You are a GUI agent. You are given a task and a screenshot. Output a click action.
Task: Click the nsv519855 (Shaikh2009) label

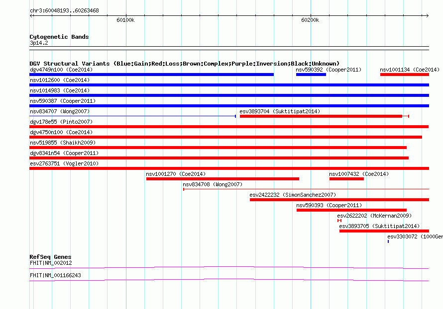coord(63,143)
